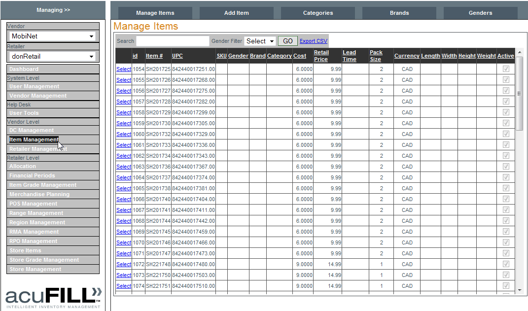Toggle Active checkbox for item 1072

point(505,264)
